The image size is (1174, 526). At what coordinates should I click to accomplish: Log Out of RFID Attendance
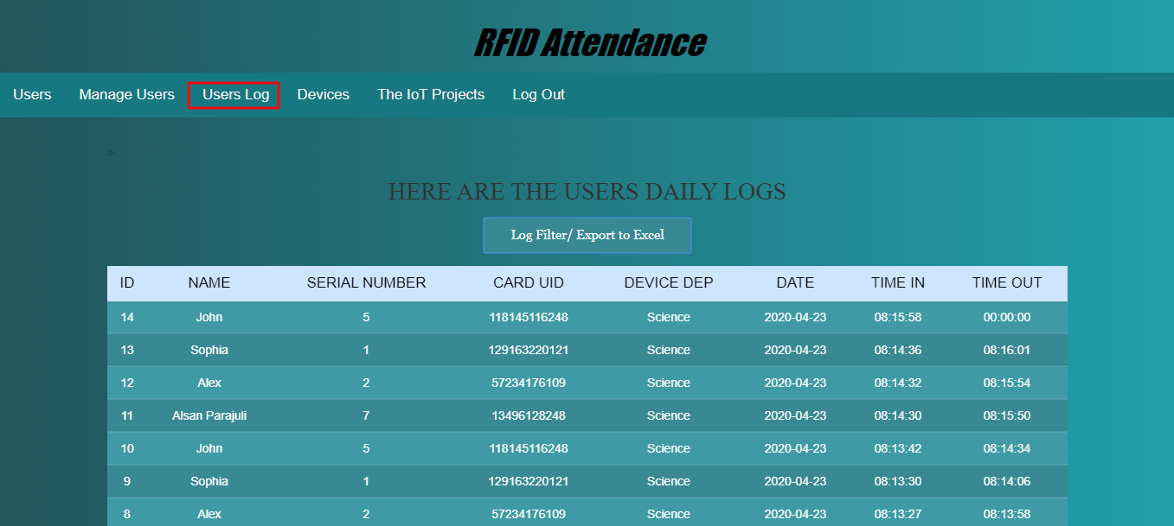pyautogui.click(x=538, y=94)
